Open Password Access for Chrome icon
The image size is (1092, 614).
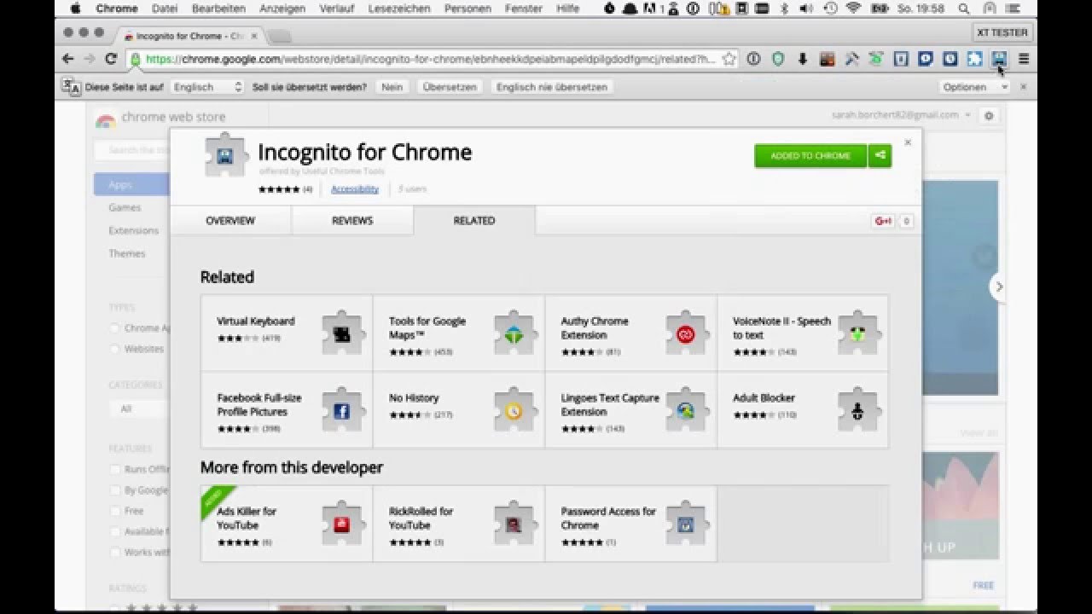tap(685, 523)
